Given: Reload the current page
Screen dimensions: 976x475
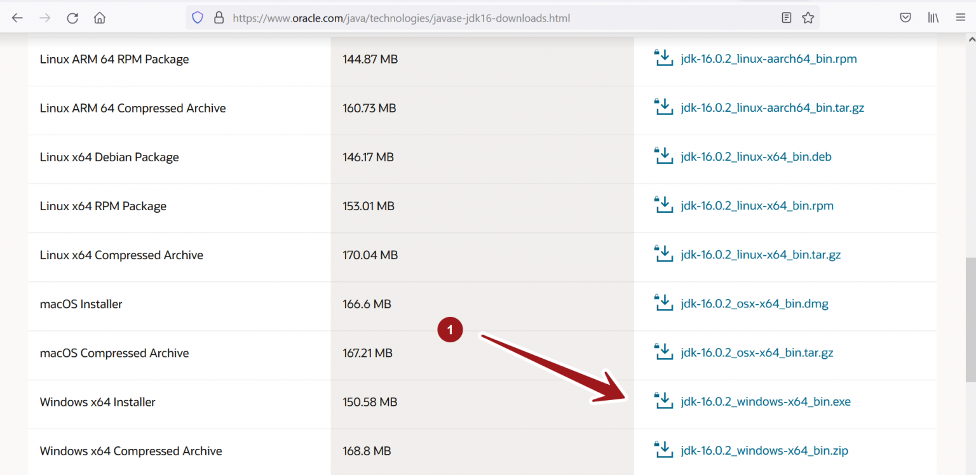Looking at the screenshot, I should pyautogui.click(x=72, y=18).
